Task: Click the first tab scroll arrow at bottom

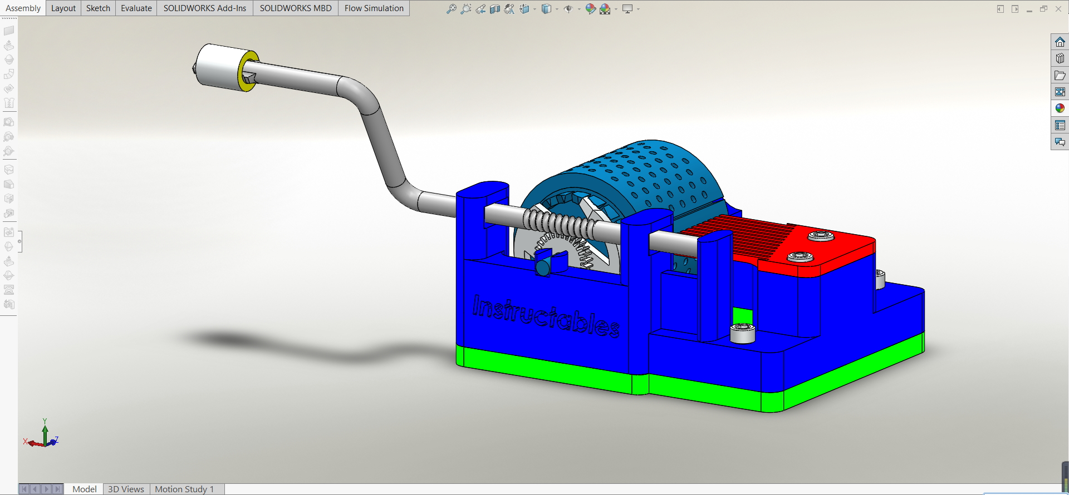Action: (x=24, y=489)
